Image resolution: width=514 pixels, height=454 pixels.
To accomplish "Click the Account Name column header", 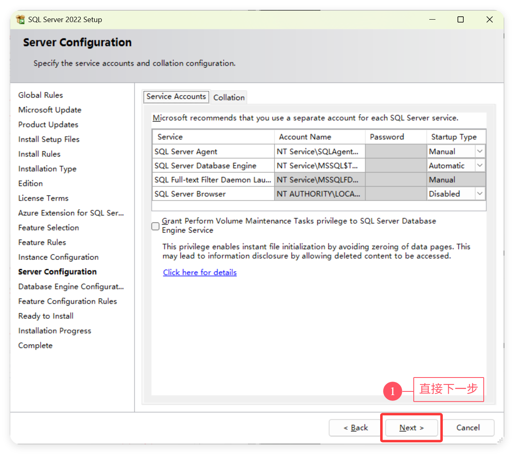I will point(320,137).
